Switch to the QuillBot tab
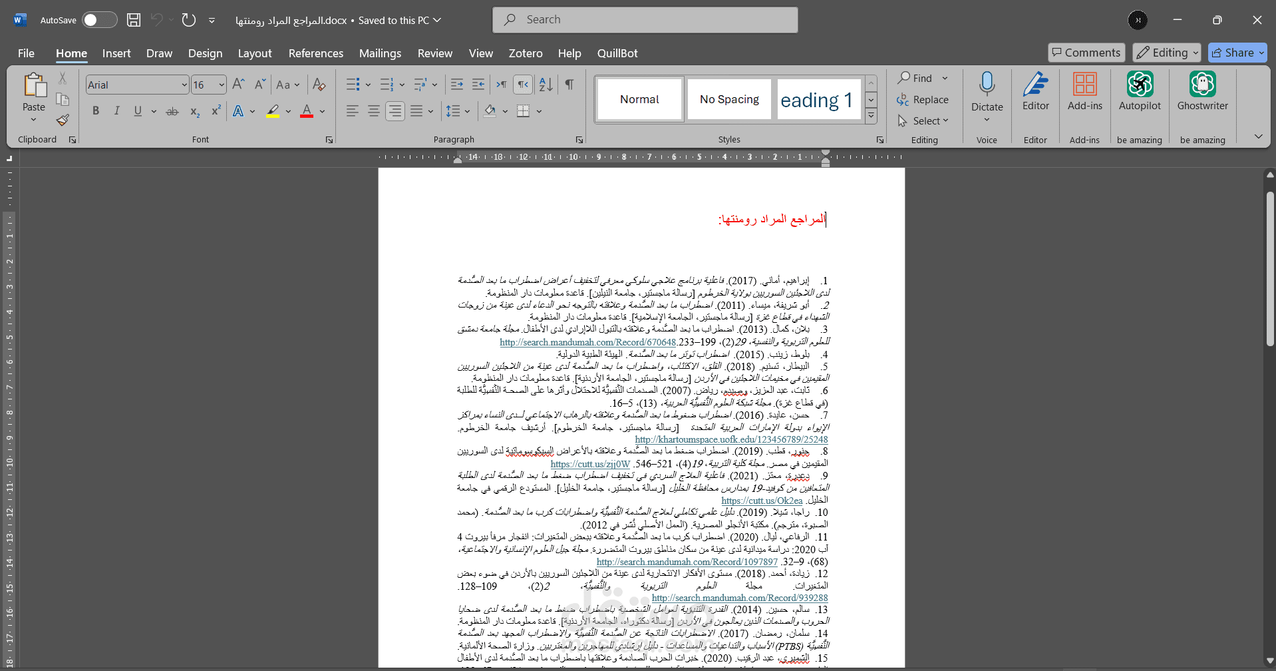 (617, 53)
